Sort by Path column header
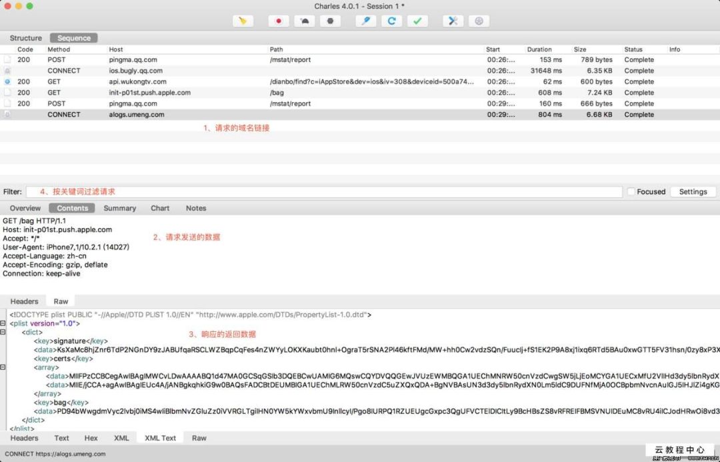 tap(277, 49)
